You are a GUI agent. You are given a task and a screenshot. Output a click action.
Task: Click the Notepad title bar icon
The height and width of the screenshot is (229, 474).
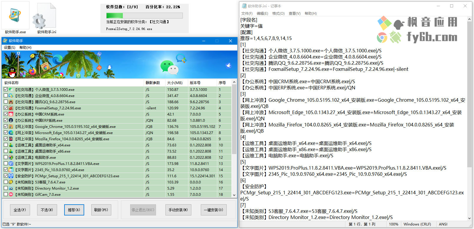pos(244,6)
